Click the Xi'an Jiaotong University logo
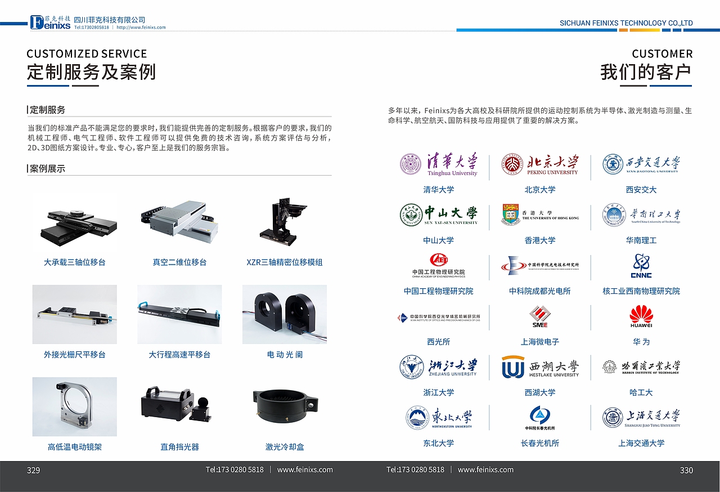The height and width of the screenshot is (492, 720). click(641, 164)
